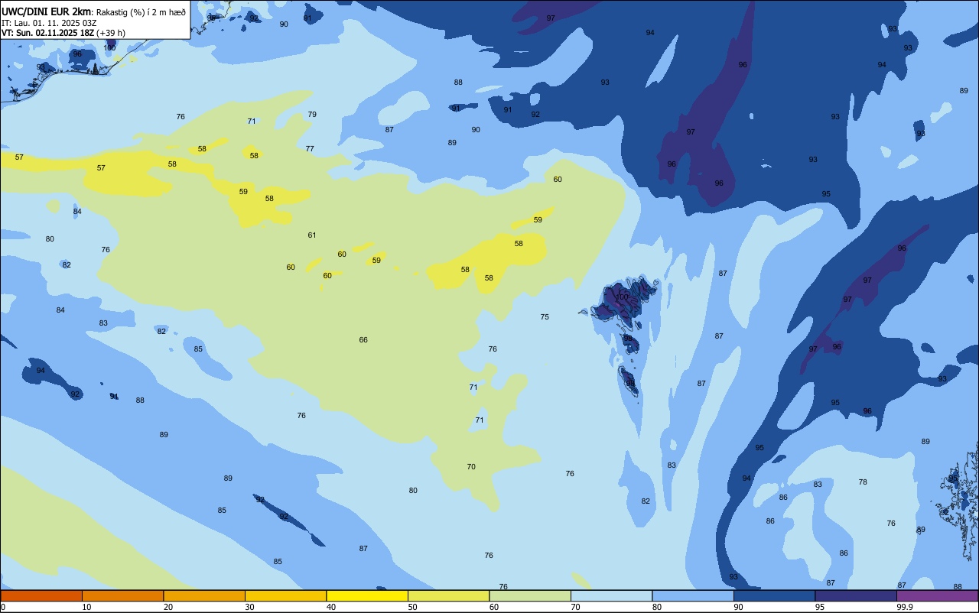
Task: Click the 40–50 bright yellow legend swatch
Action: (367, 595)
